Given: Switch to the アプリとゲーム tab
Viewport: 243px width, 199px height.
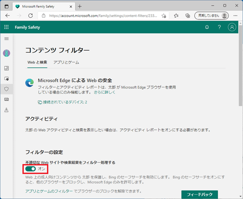Looking at the screenshot, I should tap(66, 62).
